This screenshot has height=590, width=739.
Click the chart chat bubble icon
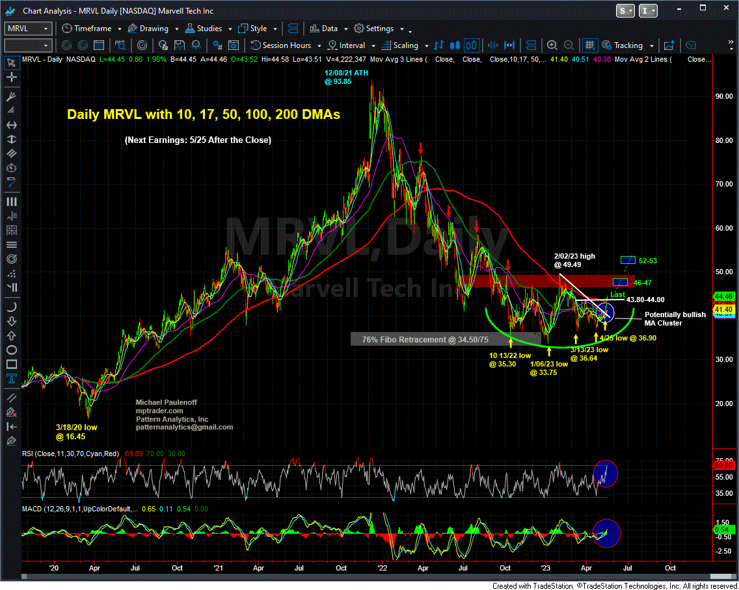pos(691,45)
